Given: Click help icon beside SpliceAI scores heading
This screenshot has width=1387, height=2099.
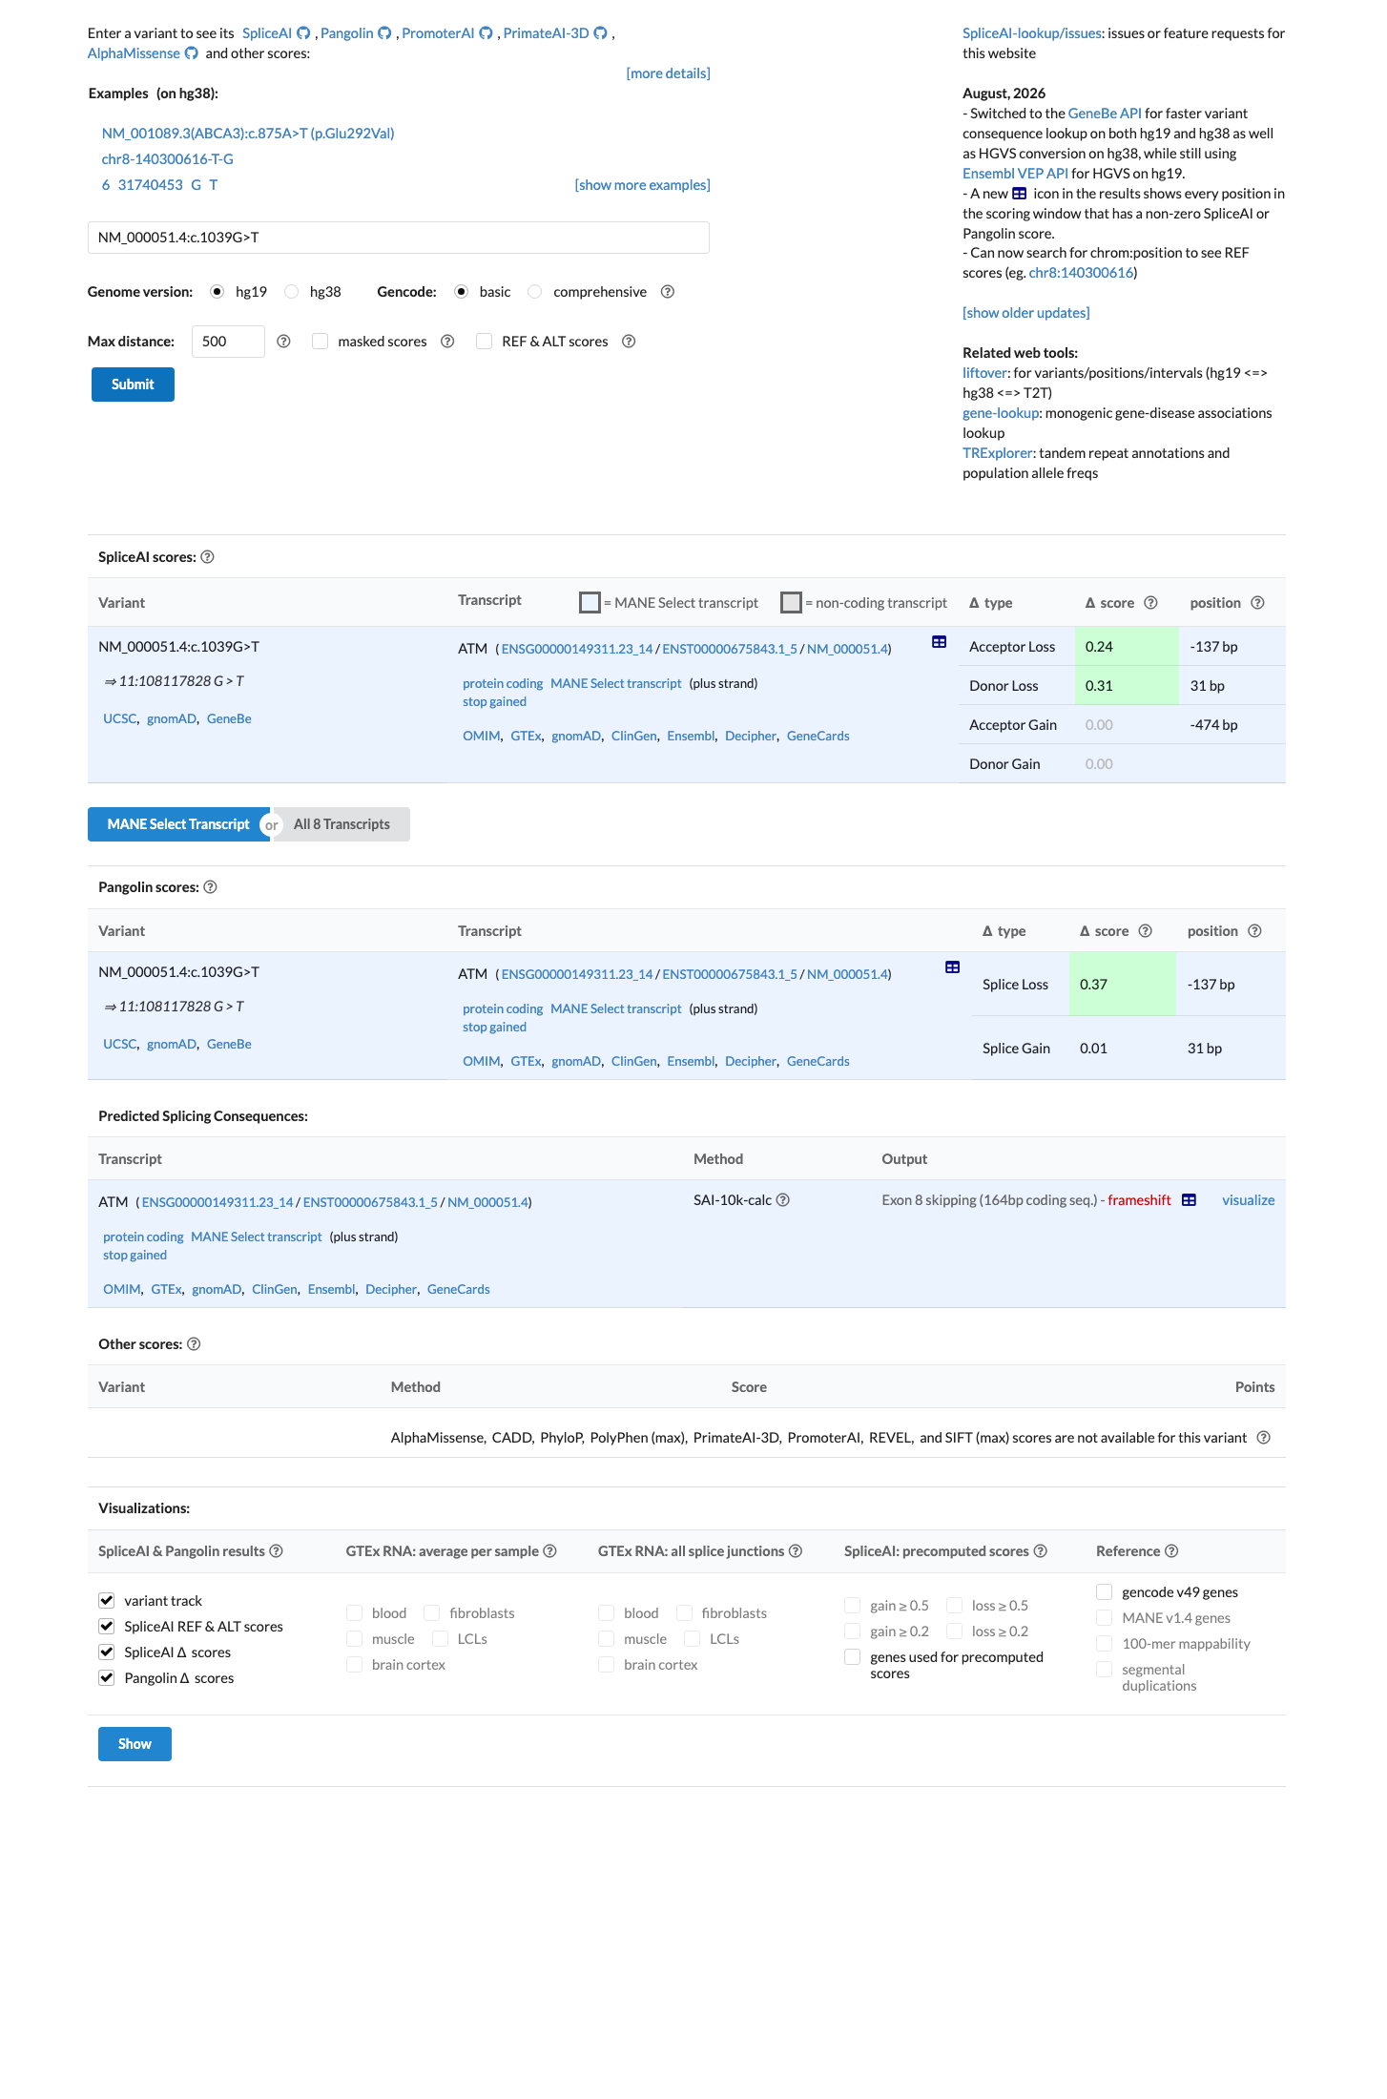Looking at the screenshot, I should pos(207,557).
